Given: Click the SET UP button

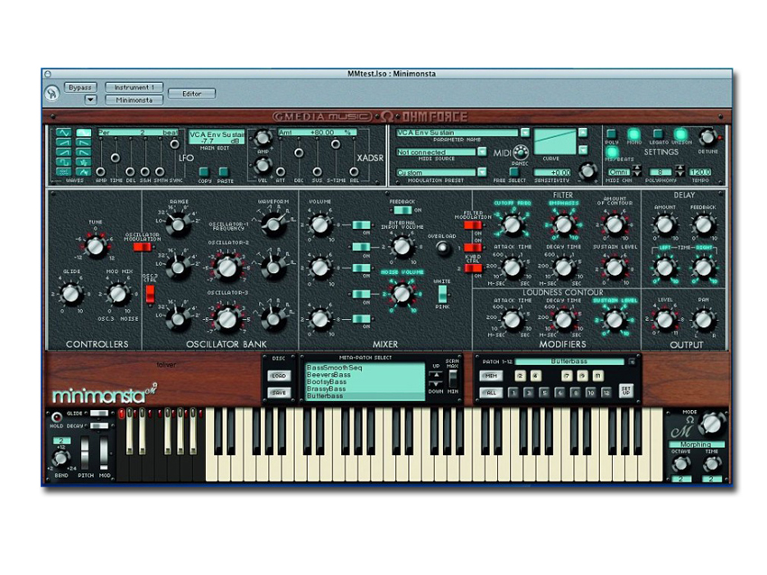Looking at the screenshot, I should coord(625,390).
